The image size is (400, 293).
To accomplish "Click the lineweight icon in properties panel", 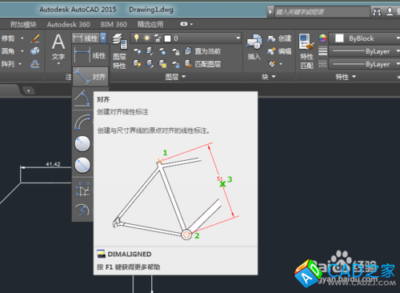I will pos(322,51).
